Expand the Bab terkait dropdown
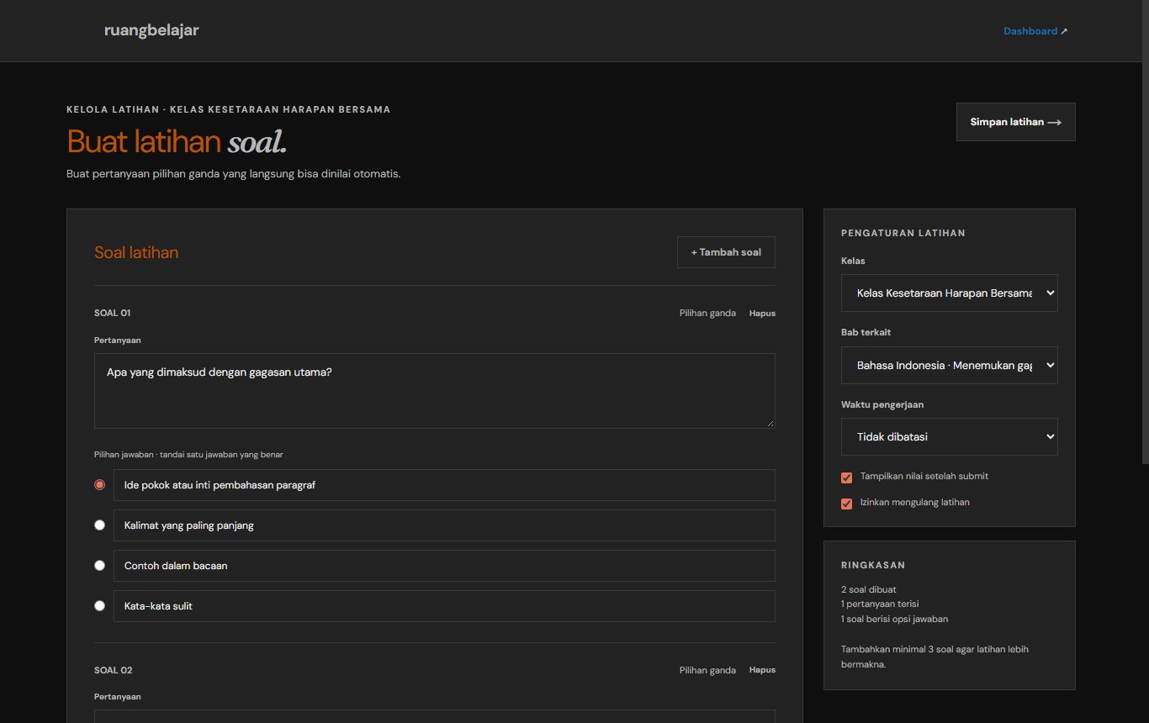Image resolution: width=1149 pixels, height=723 pixels. click(949, 366)
